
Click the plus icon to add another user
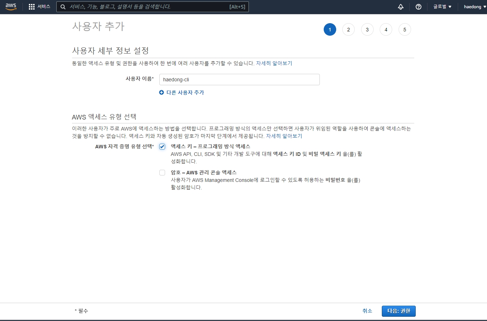[162, 92]
